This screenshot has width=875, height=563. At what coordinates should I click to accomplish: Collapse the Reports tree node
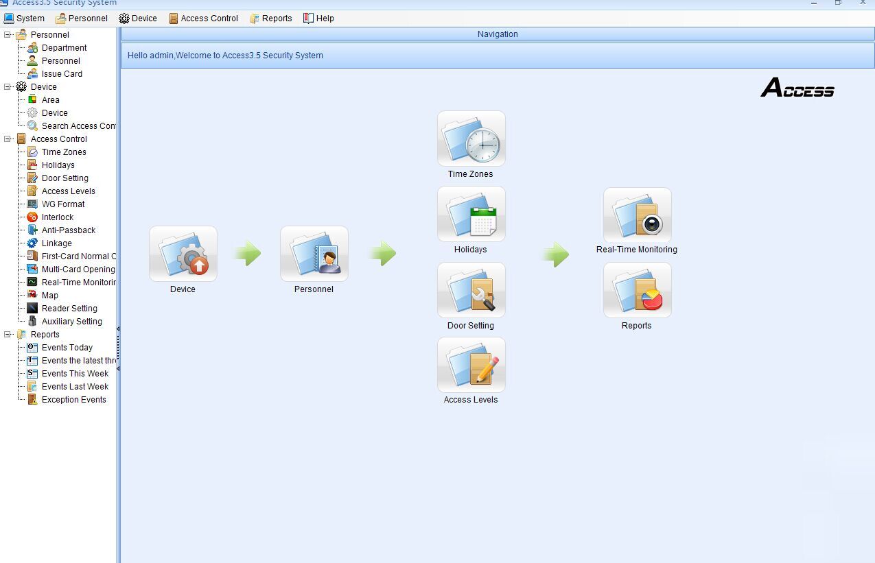[8, 334]
